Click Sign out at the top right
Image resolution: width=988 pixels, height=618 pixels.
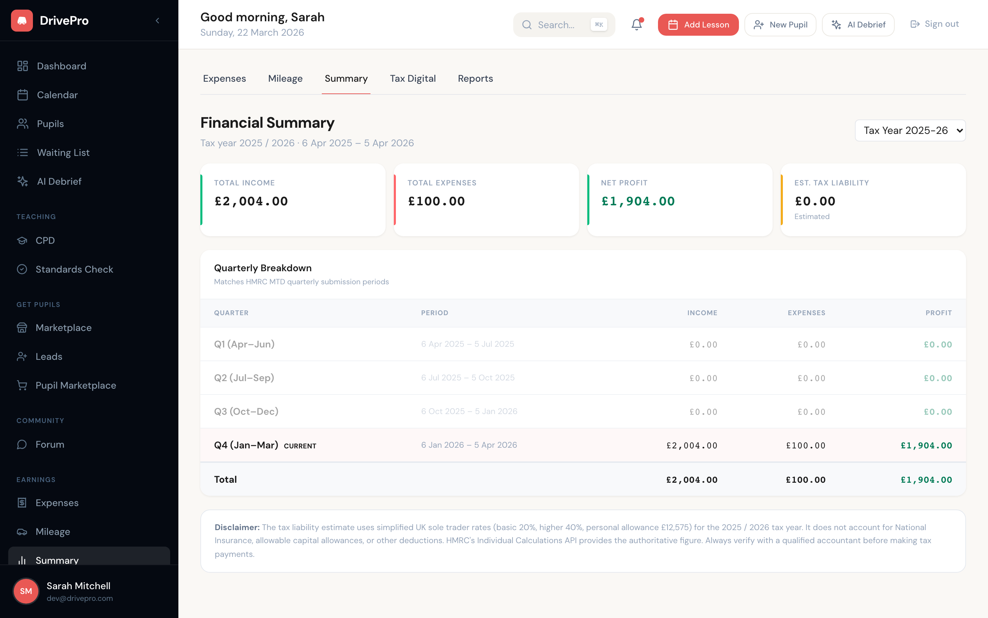click(934, 24)
